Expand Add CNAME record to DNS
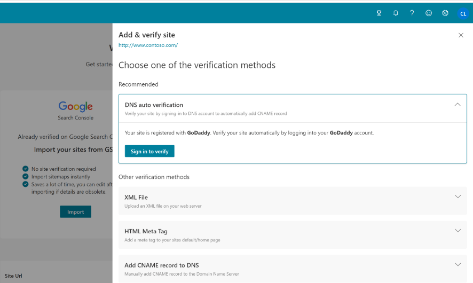This screenshot has width=473, height=283. pos(458,264)
